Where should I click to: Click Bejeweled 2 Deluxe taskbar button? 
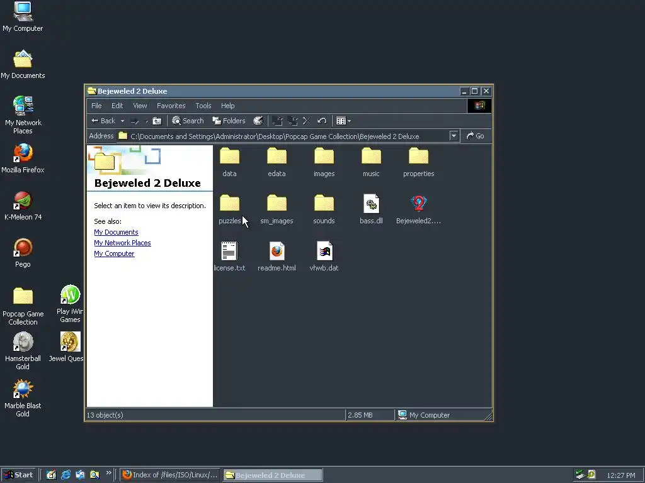(272, 475)
